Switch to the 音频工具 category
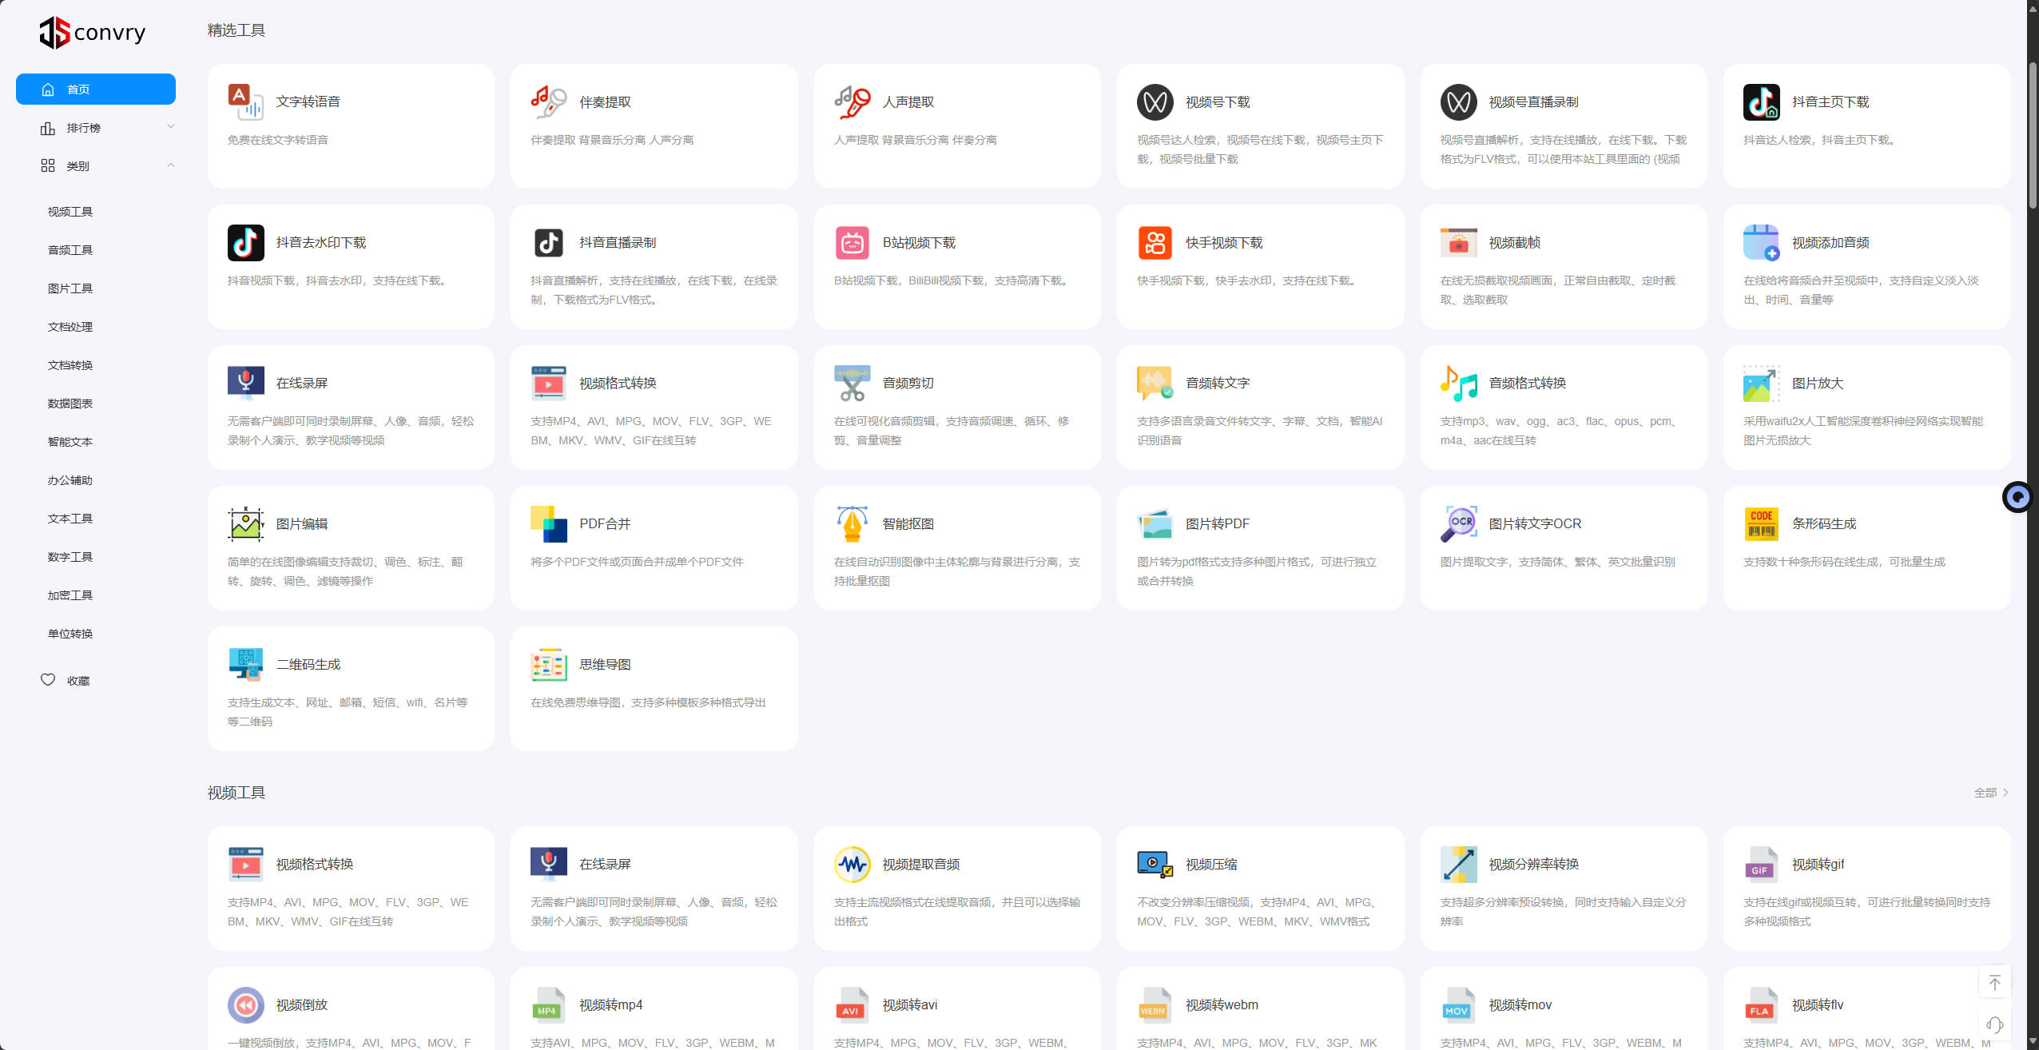Screen dimensions: 2039x1050 click(x=69, y=249)
